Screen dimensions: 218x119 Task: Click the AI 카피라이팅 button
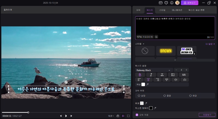point(145,37)
